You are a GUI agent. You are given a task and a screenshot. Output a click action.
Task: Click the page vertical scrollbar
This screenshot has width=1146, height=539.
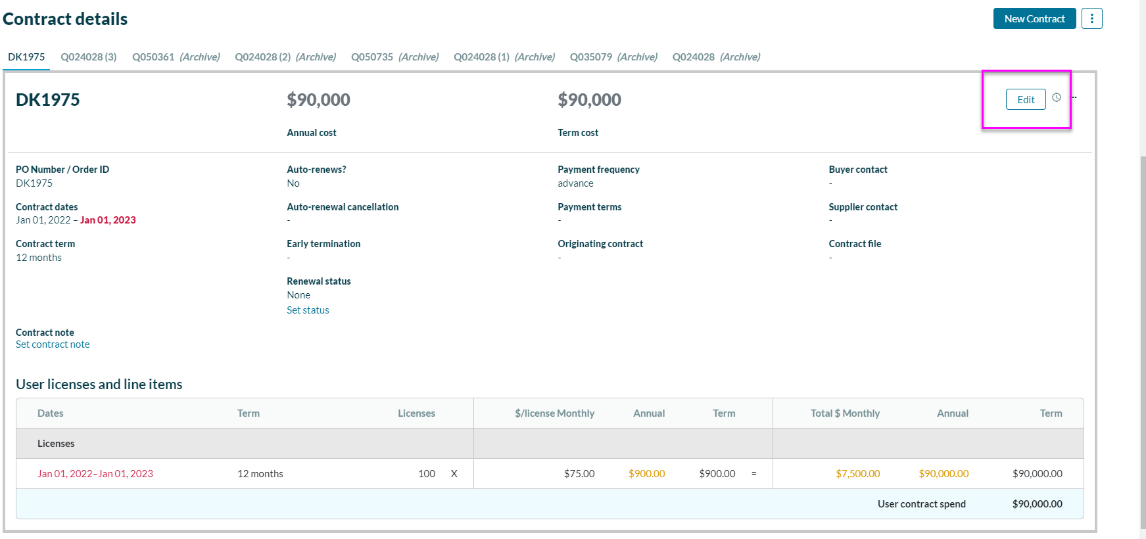pyautogui.click(x=1143, y=329)
